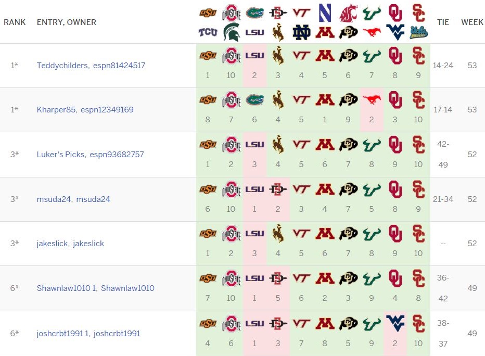485x356 pixels.
Task: Click msuda24's San Diego State pick logo
Action: (278, 189)
